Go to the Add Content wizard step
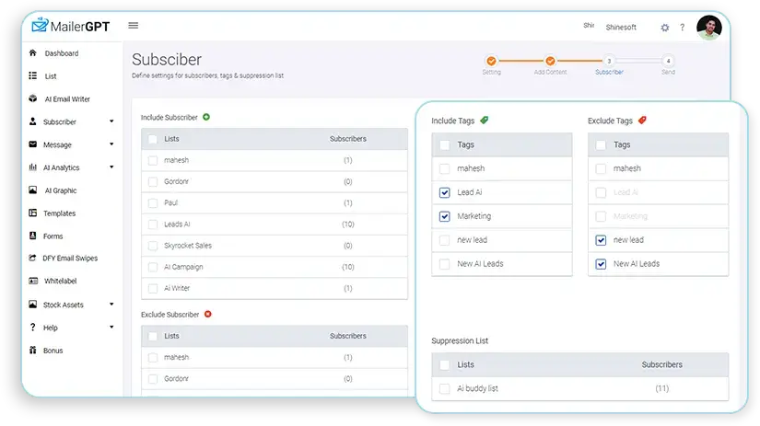 point(550,61)
